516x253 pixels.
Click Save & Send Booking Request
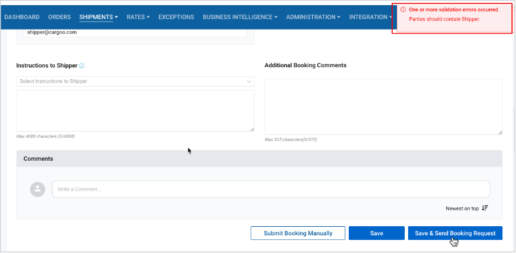pyautogui.click(x=455, y=233)
